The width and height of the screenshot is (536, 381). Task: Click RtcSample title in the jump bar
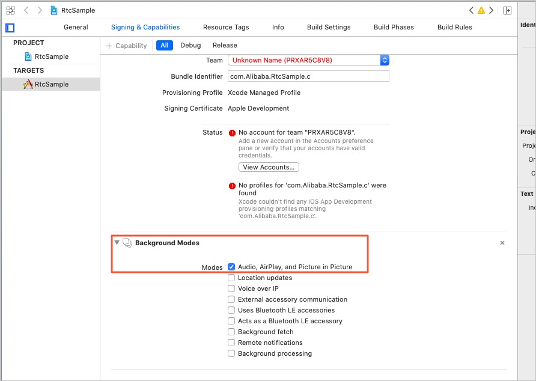(x=78, y=10)
